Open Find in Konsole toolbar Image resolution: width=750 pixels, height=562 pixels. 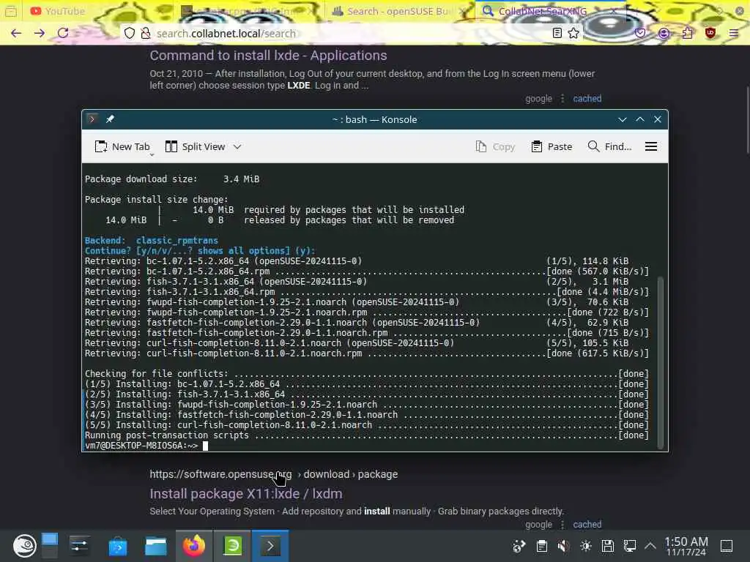click(609, 146)
